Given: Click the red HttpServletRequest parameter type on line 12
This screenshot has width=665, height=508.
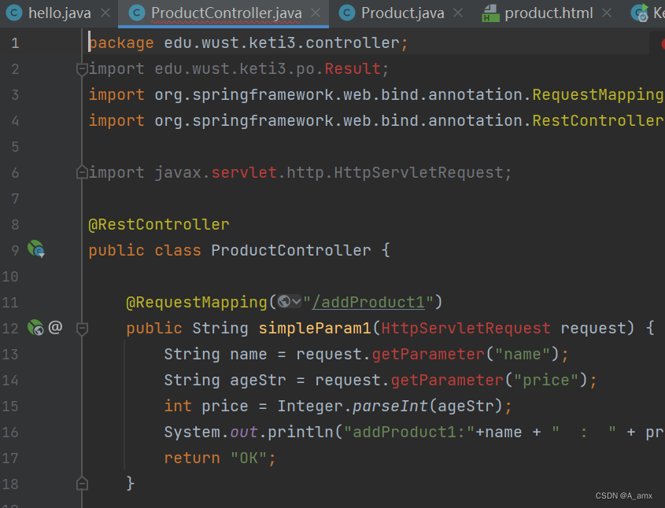Looking at the screenshot, I should point(466,329).
